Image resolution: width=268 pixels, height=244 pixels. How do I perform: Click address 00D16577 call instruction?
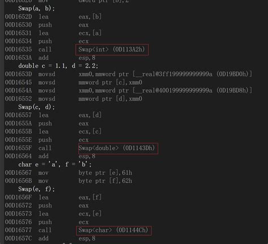click(77, 230)
